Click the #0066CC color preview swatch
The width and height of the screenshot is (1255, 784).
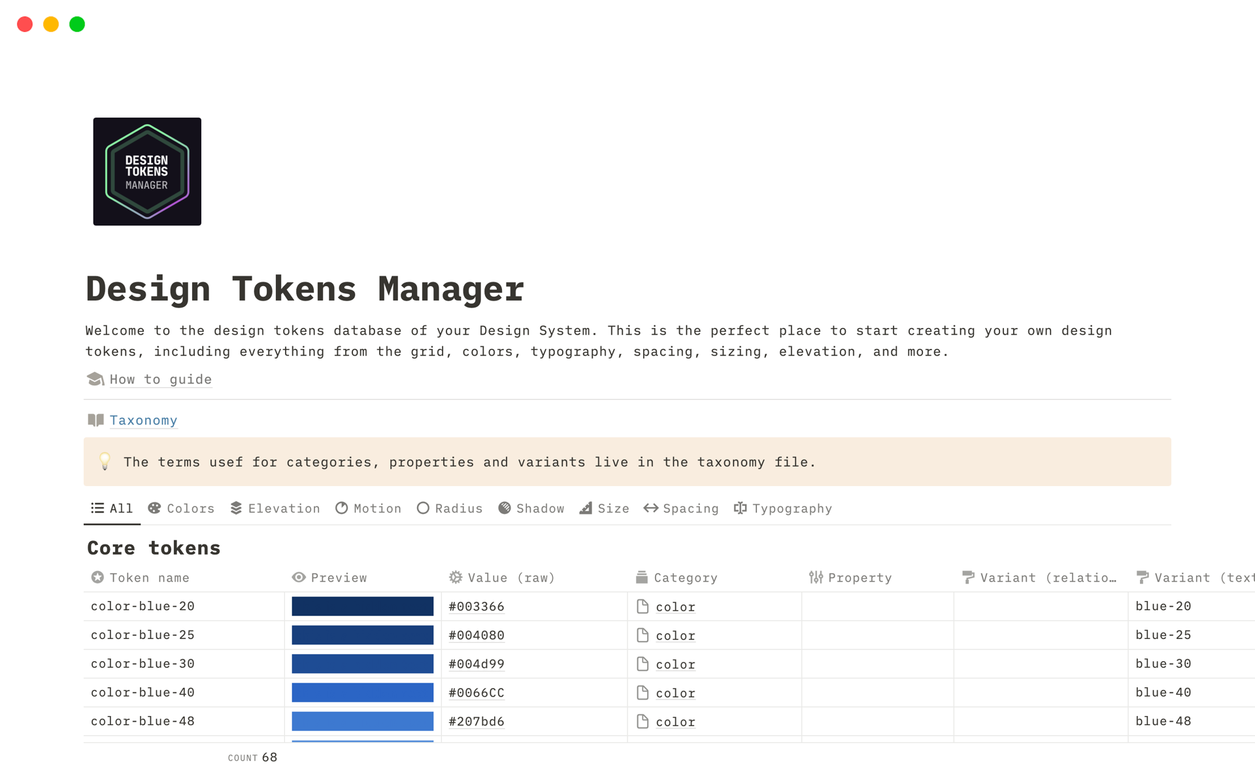pyautogui.click(x=362, y=693)
